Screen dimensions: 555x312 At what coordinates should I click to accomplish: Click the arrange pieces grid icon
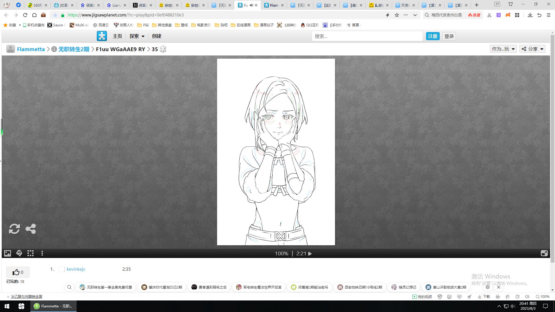tap(30, 253)
